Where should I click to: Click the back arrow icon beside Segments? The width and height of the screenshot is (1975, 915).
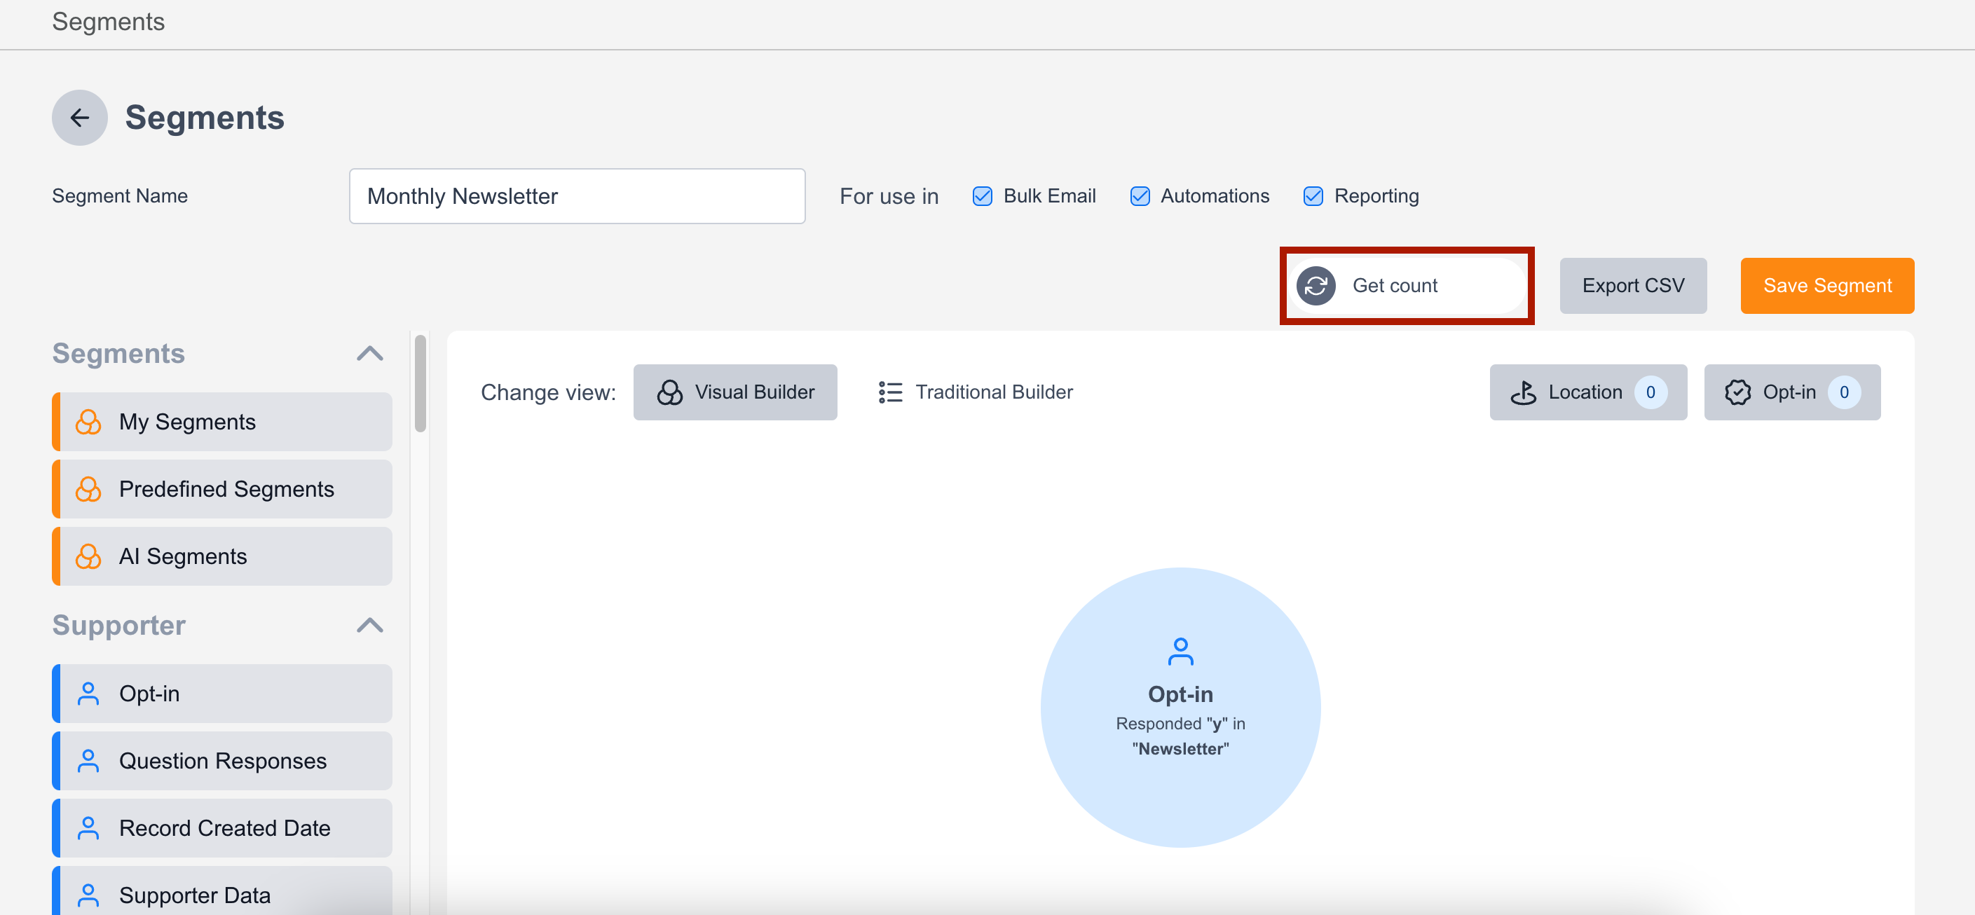pyautogui.click(x=80, y=118)
